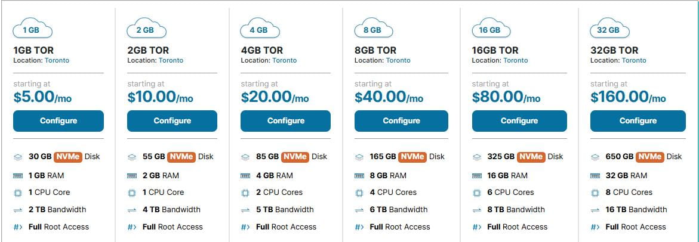
Task: Configure the 32GB TOR plan
Action: click(638, 121)
